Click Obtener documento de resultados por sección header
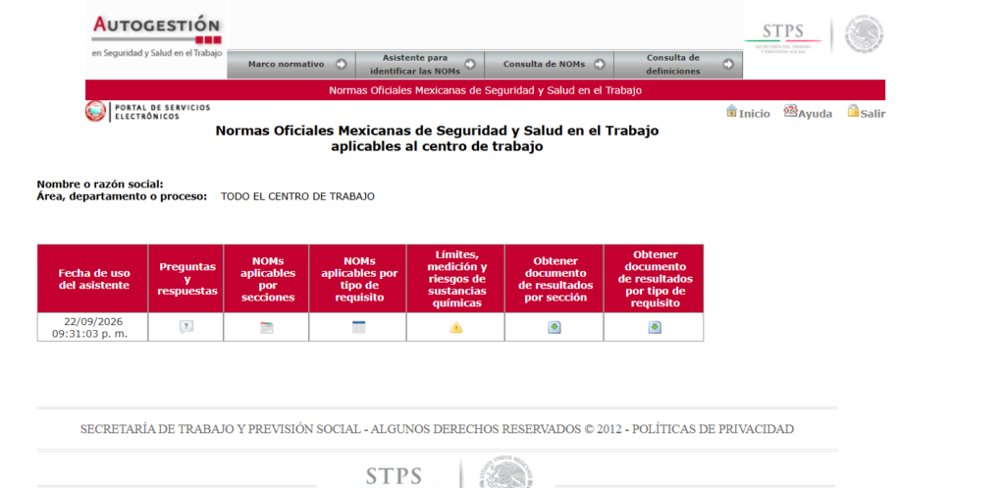This screenshot has height=488, width=1005. (555, 279)
